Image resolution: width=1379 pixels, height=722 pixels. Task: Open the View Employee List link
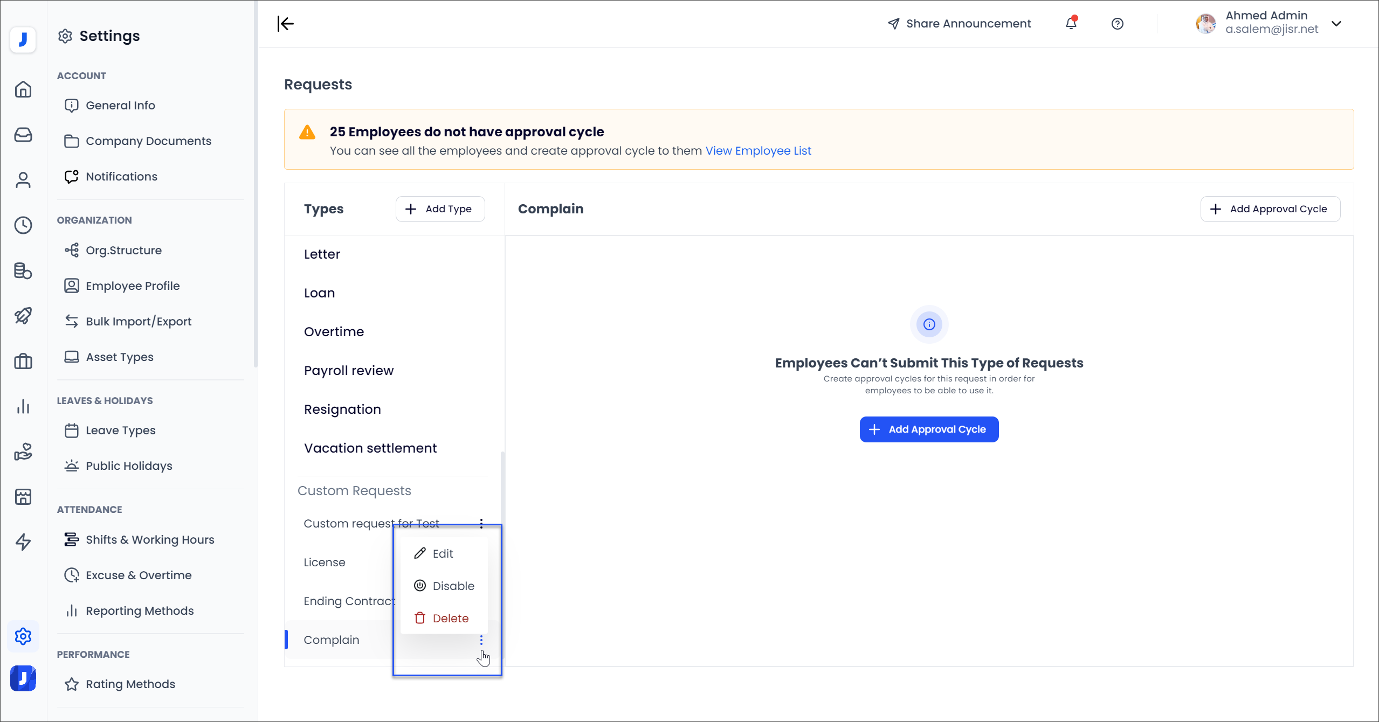point(758,151)
